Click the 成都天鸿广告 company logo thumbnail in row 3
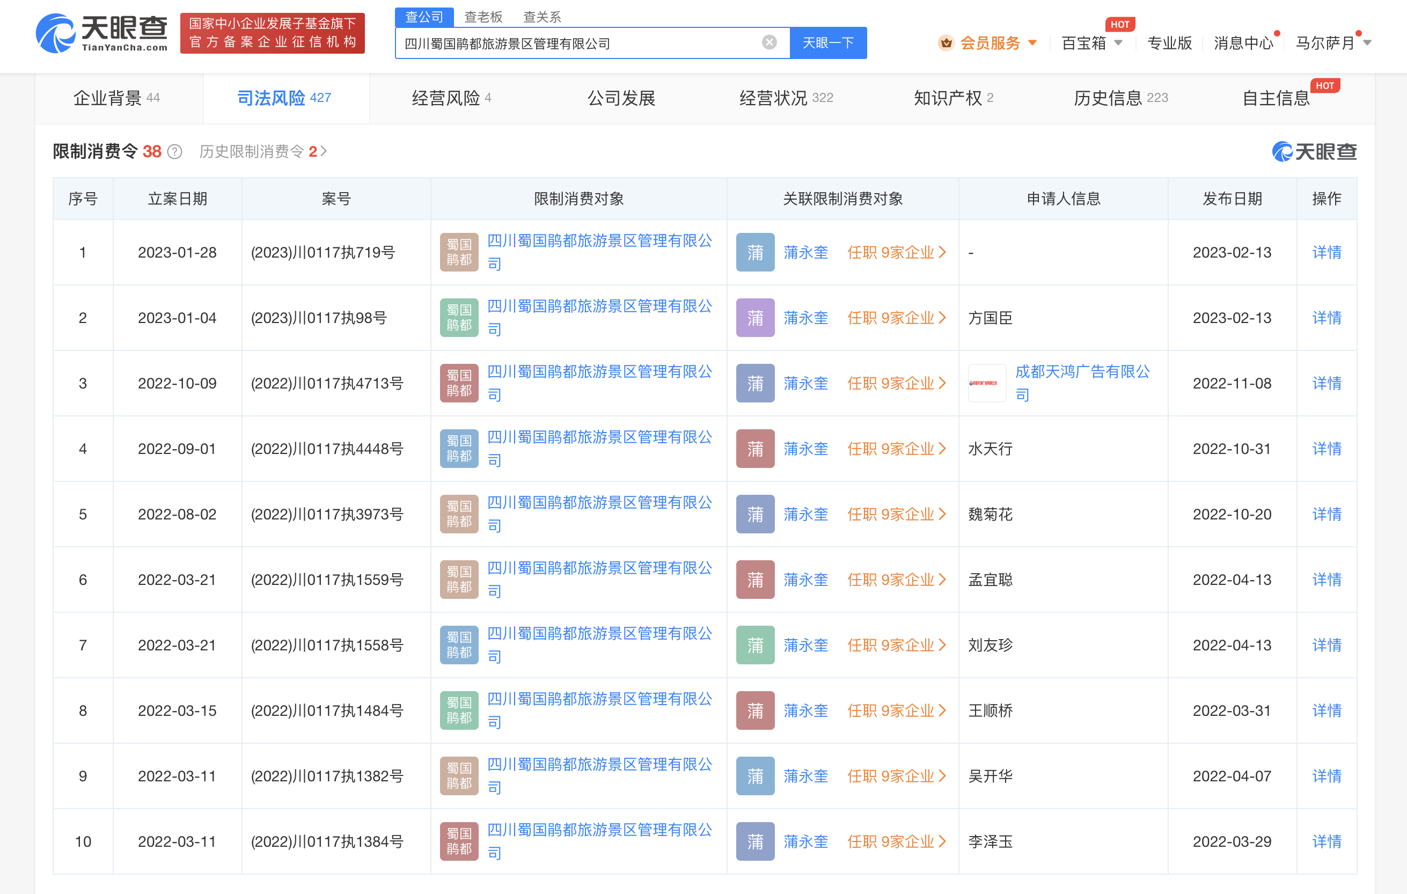1407x894 pixels. [x=986, y=383]
